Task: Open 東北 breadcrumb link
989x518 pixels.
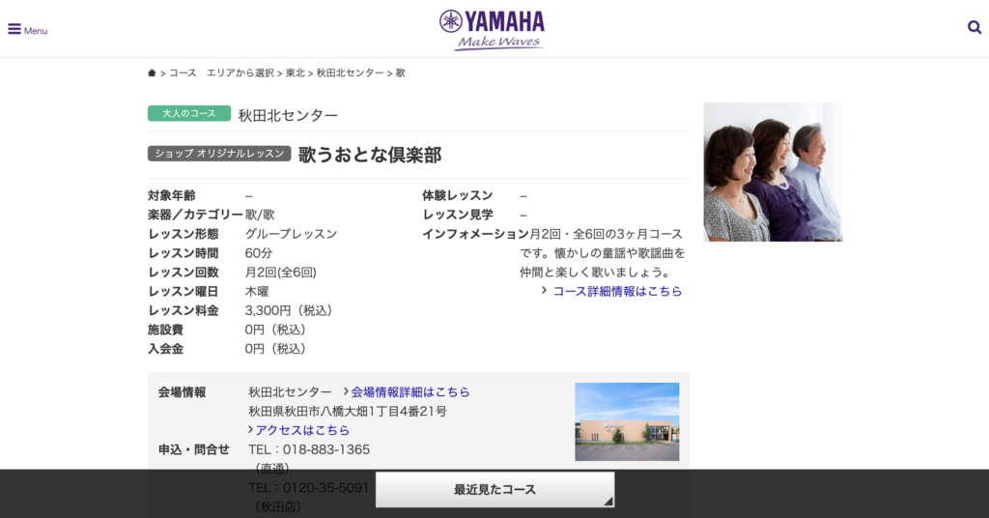Action: point(296,73)
